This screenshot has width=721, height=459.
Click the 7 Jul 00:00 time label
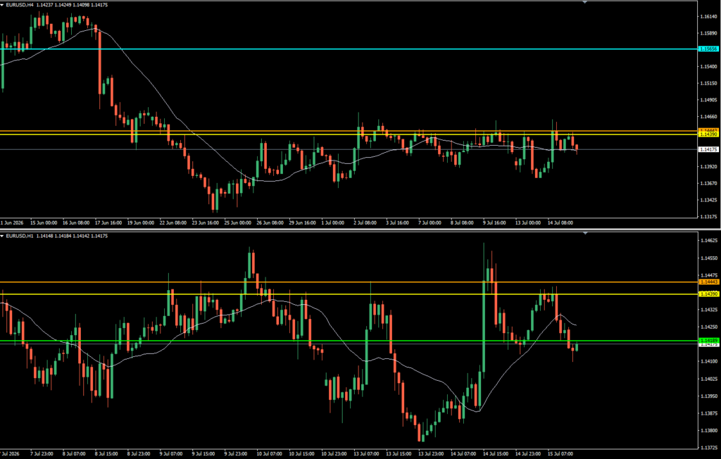click(430, 222)
